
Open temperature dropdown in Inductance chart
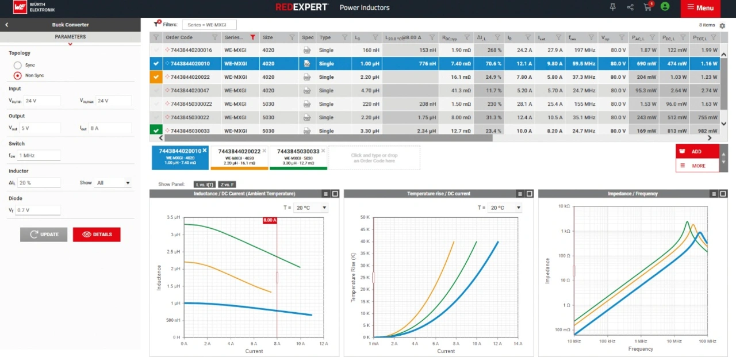point(310,208)
